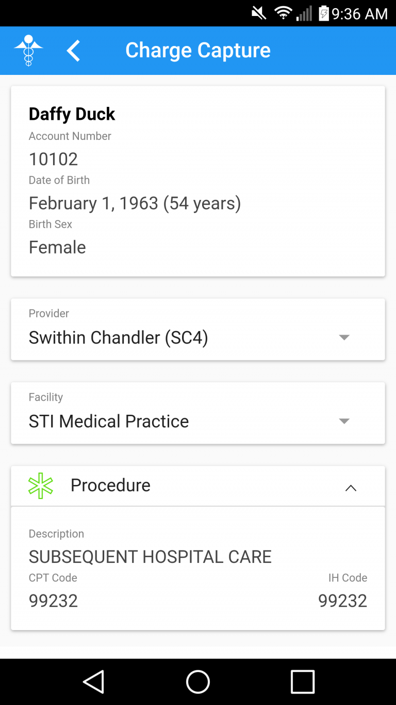Open the Provider dropdown arrow
This screenshot has height=705, width=396.
tap(344, 337)
